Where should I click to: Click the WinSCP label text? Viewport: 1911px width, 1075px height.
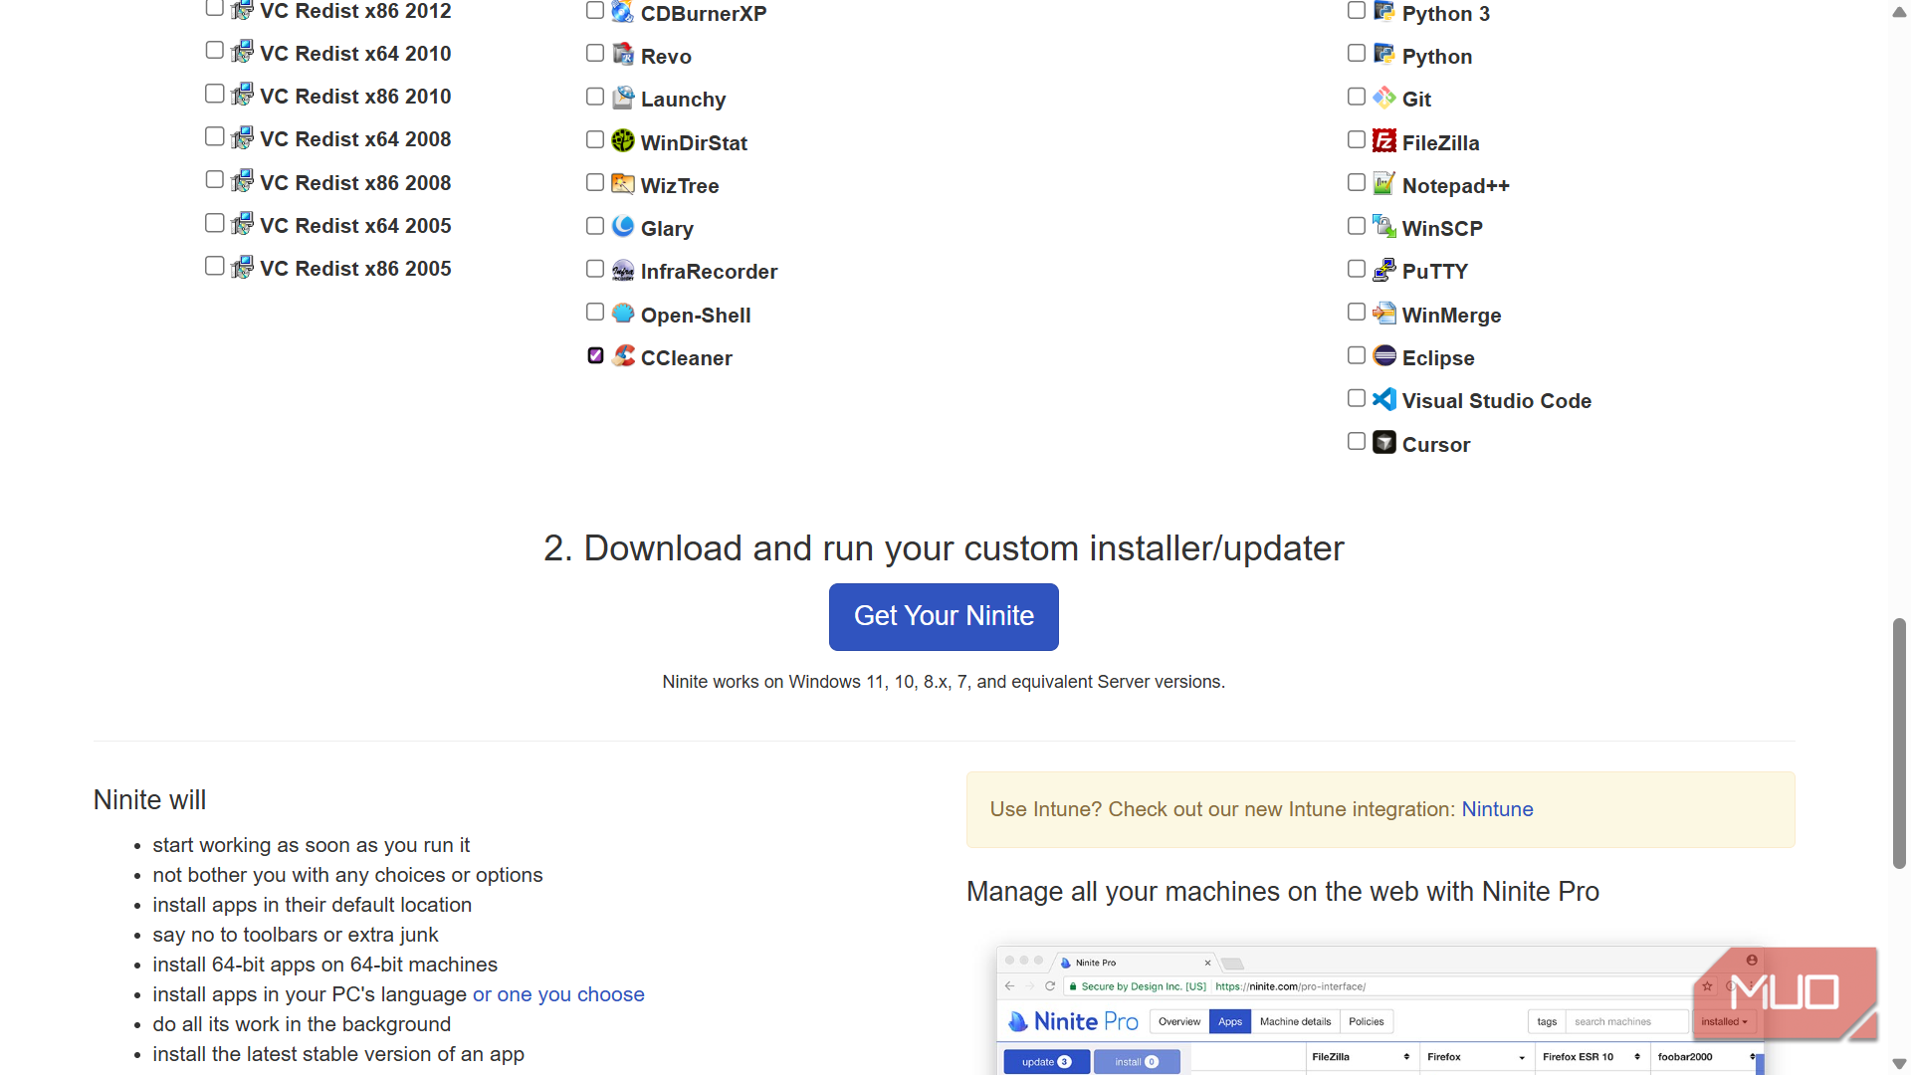coord(1442,229)
